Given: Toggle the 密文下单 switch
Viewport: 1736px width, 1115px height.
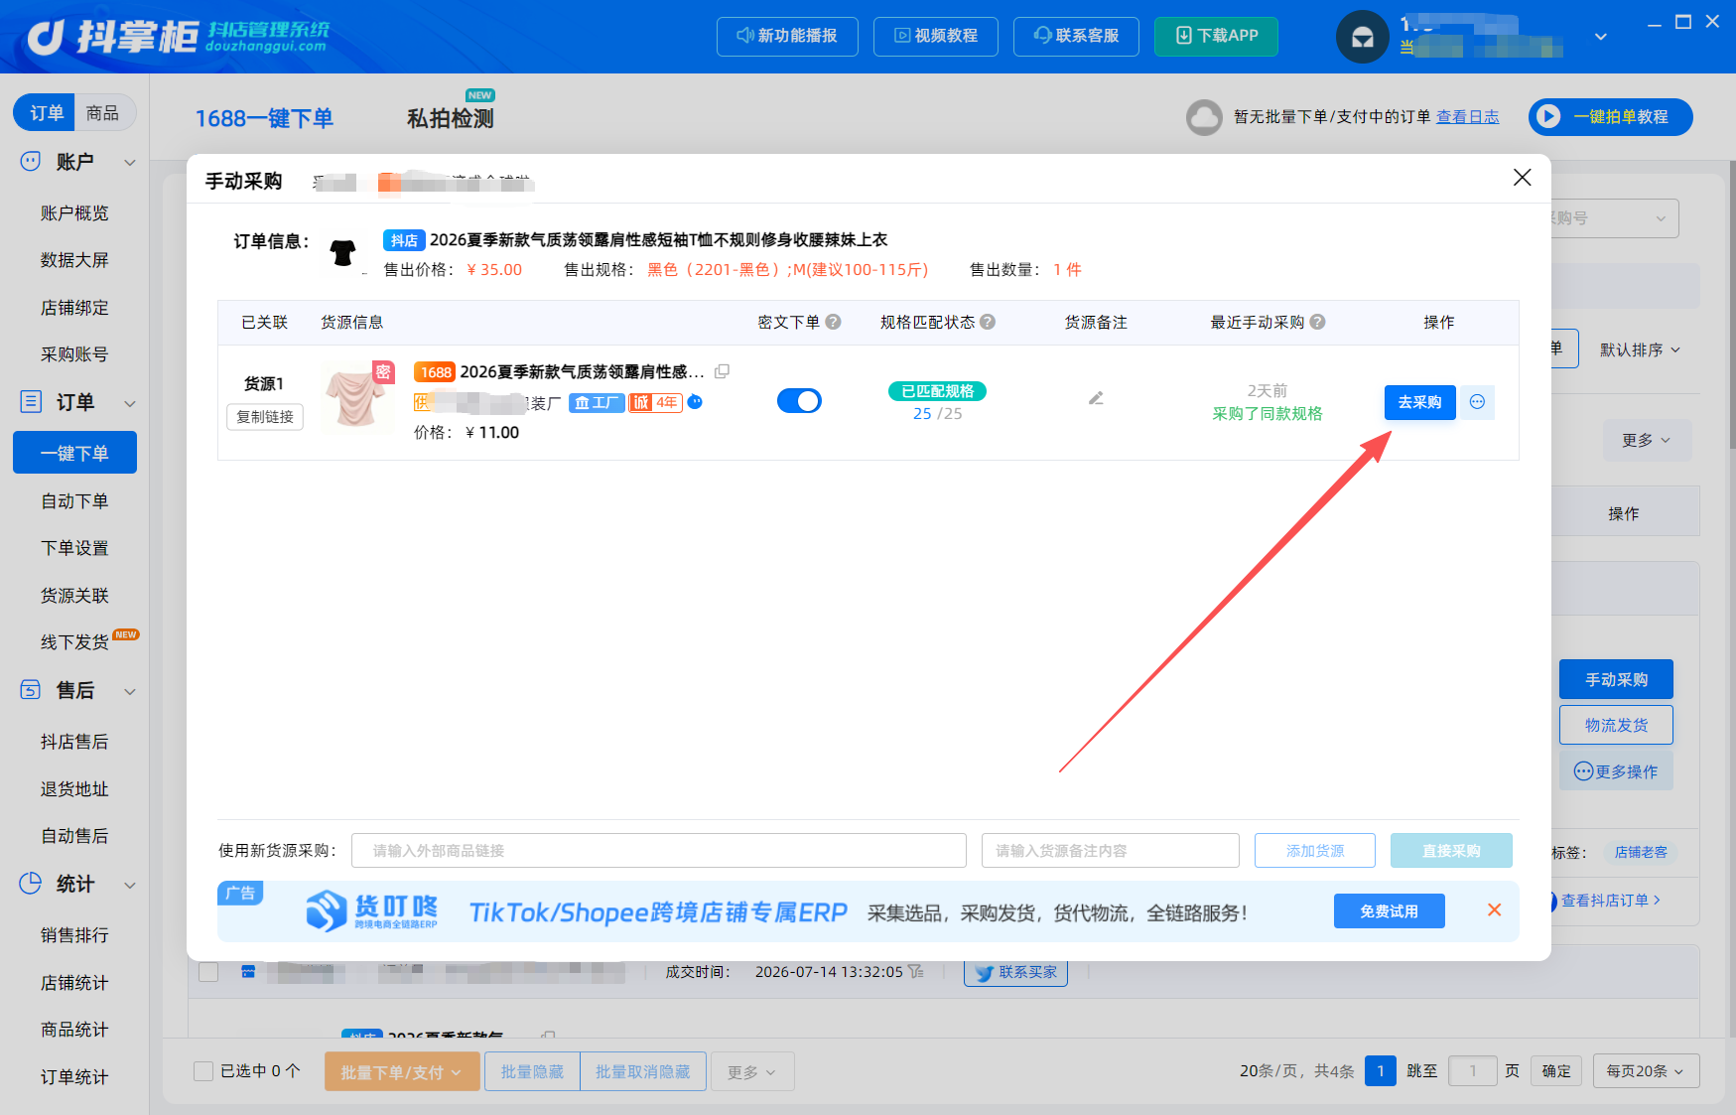Looking at the screenshot, I should coord(799,401).
